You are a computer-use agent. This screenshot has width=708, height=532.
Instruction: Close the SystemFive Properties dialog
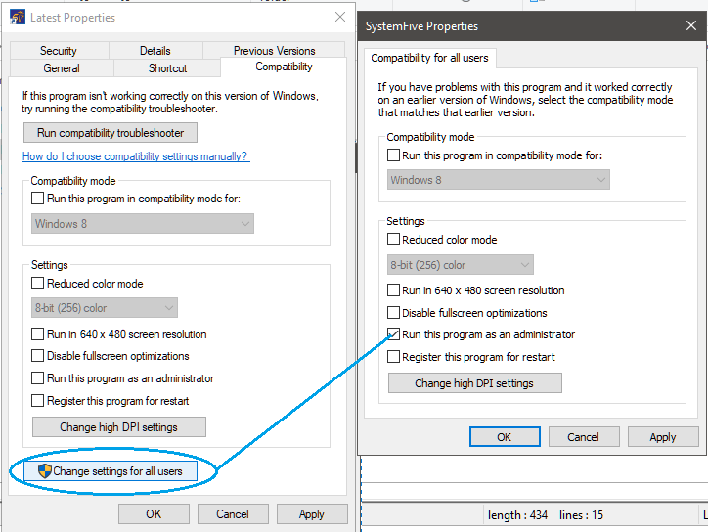690,25
